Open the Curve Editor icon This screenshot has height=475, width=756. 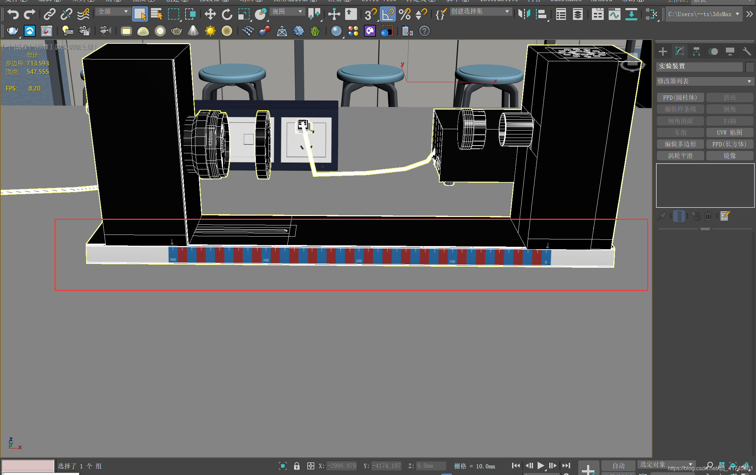pyautogui.click(x=614, y=14)
